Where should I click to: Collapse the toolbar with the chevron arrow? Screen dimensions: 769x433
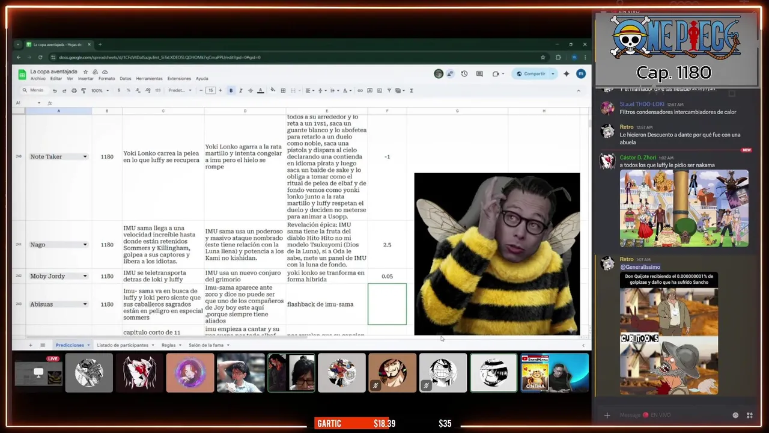click(x=578, y=90)
